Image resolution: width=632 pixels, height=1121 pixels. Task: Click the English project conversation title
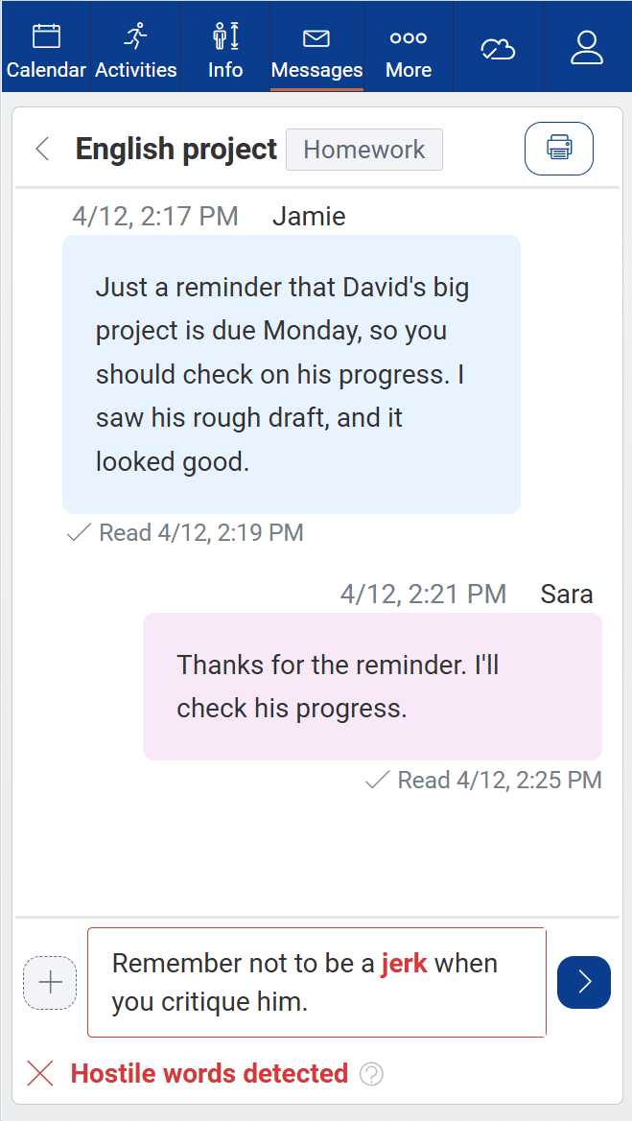pos(176,150)
